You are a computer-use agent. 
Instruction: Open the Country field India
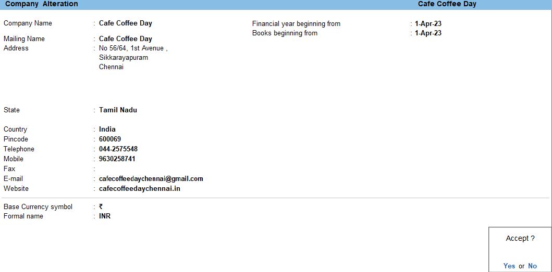coord(107,129)
